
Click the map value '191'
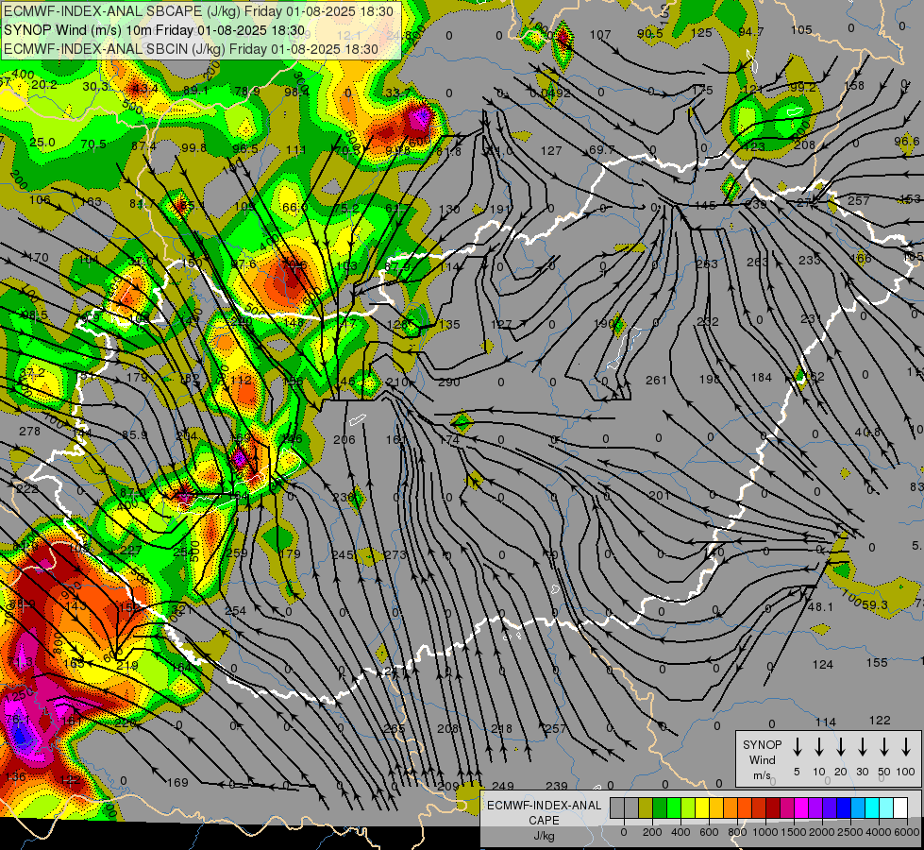click(501, 210)
